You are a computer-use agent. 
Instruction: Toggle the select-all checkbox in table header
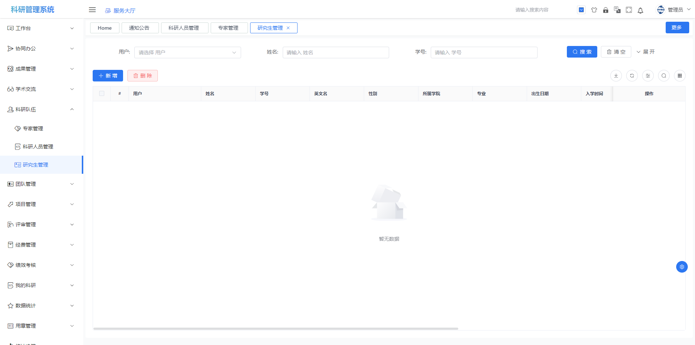point(102,93)
